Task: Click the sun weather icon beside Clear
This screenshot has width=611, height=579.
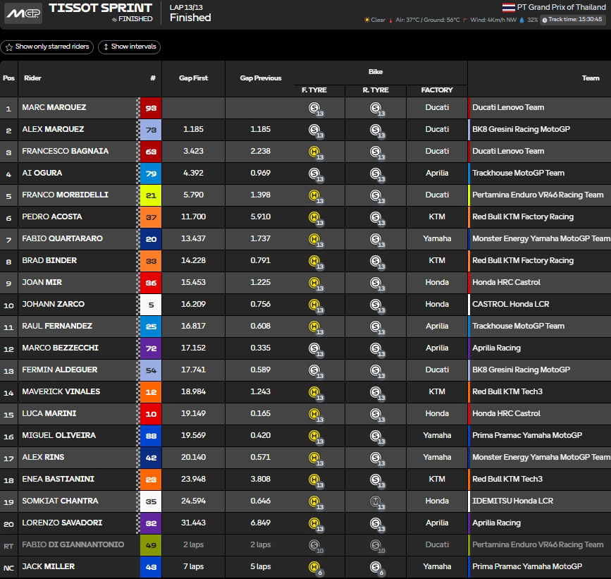Action: click(x=366, y=20)
